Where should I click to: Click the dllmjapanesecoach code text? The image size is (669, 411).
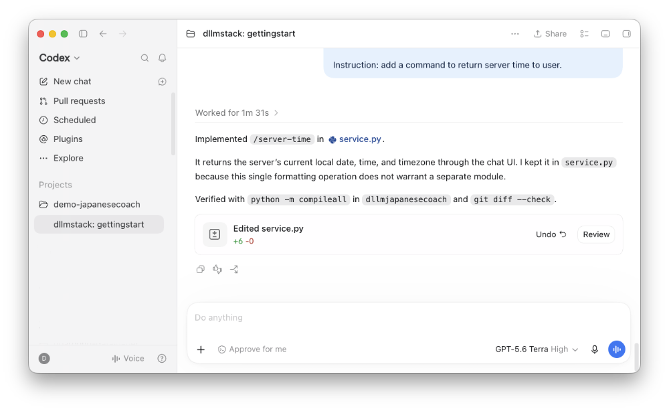(x=406, y=199)
